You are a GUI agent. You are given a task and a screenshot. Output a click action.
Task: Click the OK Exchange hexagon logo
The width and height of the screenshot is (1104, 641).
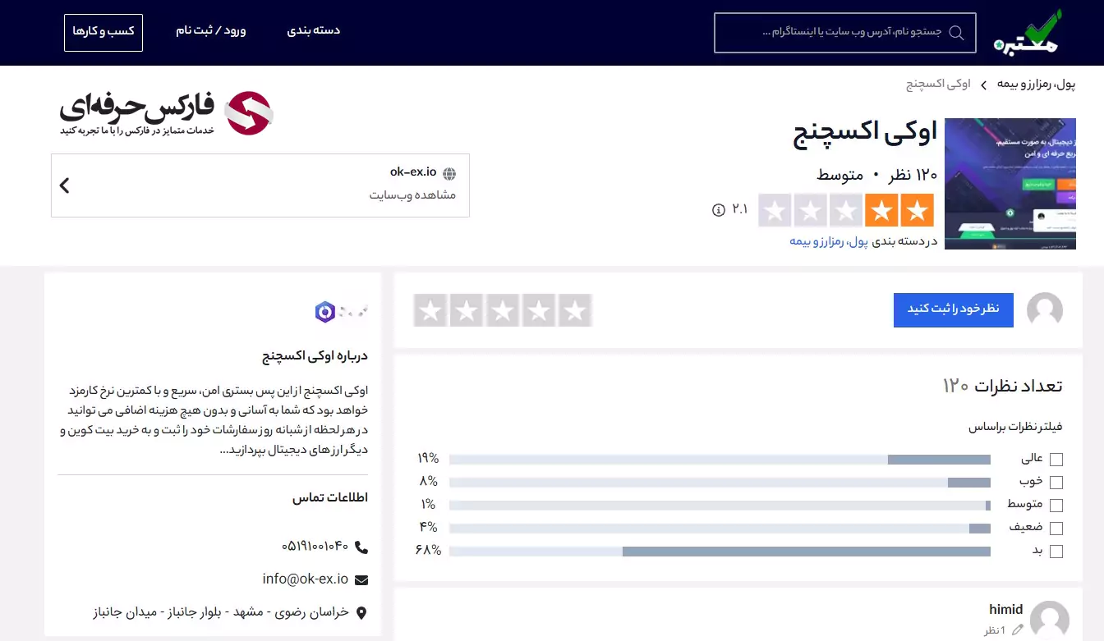coord(325,312)
